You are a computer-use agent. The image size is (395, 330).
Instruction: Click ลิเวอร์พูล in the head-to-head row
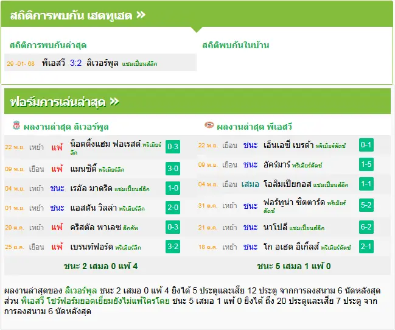click(x=102, y=63)
